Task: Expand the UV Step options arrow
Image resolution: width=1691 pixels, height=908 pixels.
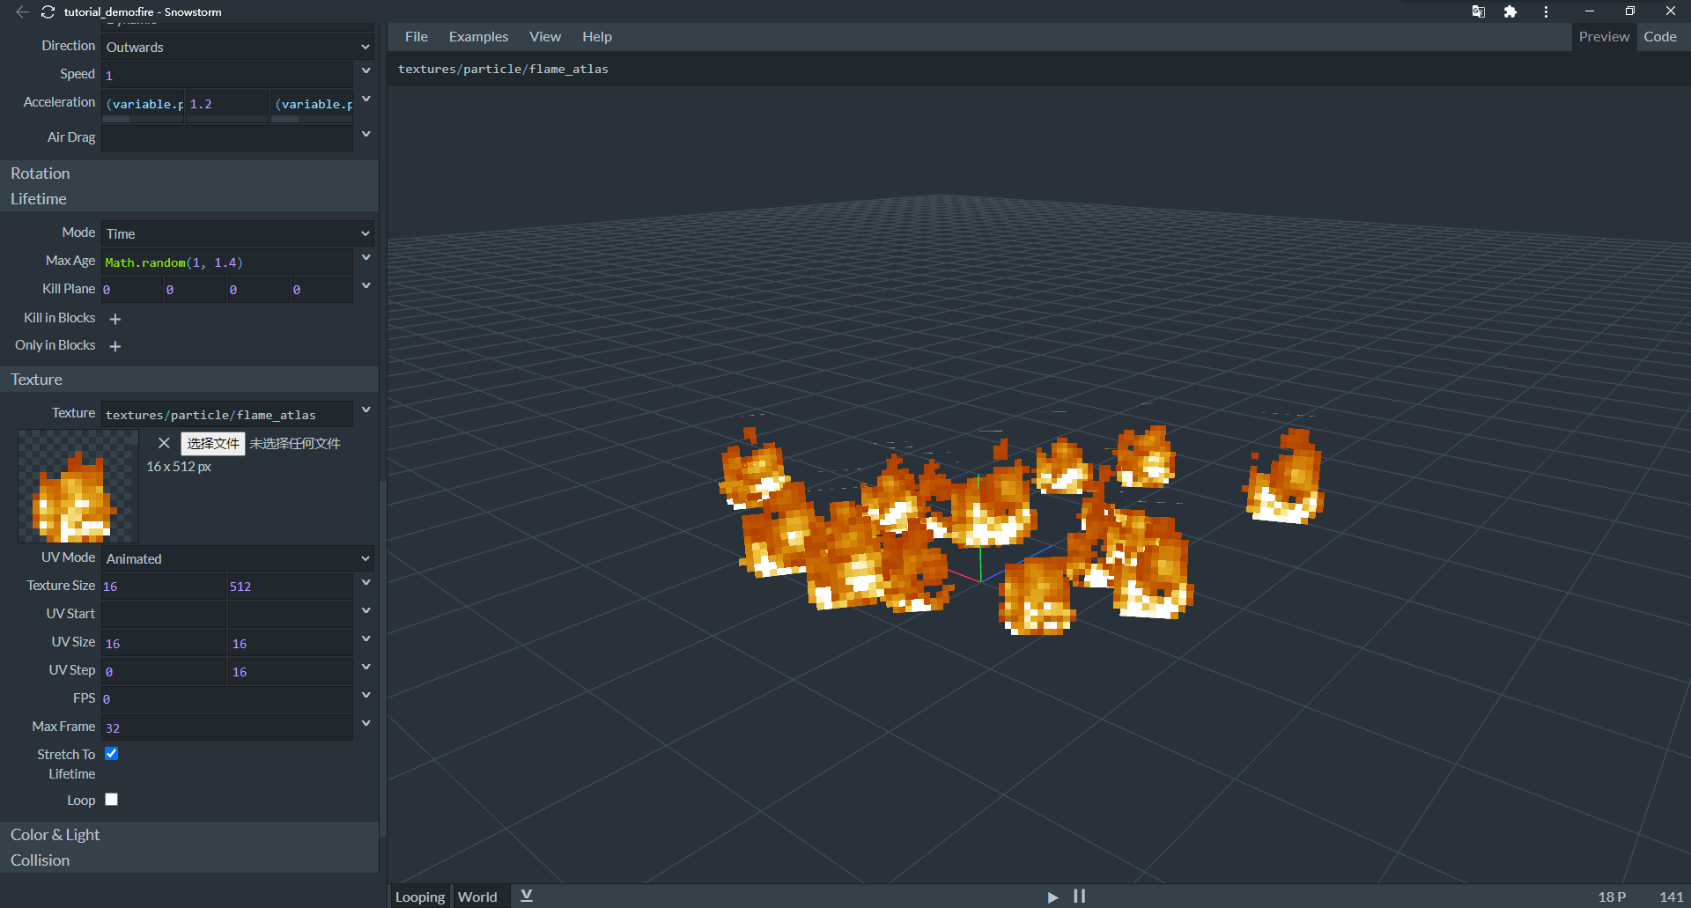Action: coord(366,667)
